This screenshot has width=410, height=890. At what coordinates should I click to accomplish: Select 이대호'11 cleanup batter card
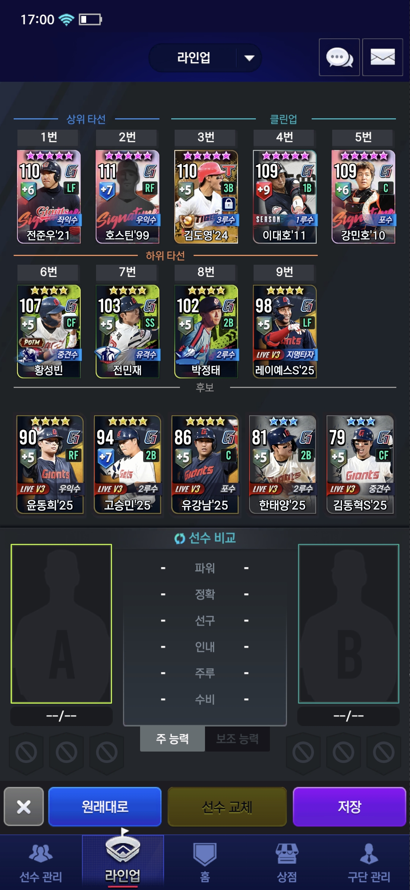click(285, 197)
